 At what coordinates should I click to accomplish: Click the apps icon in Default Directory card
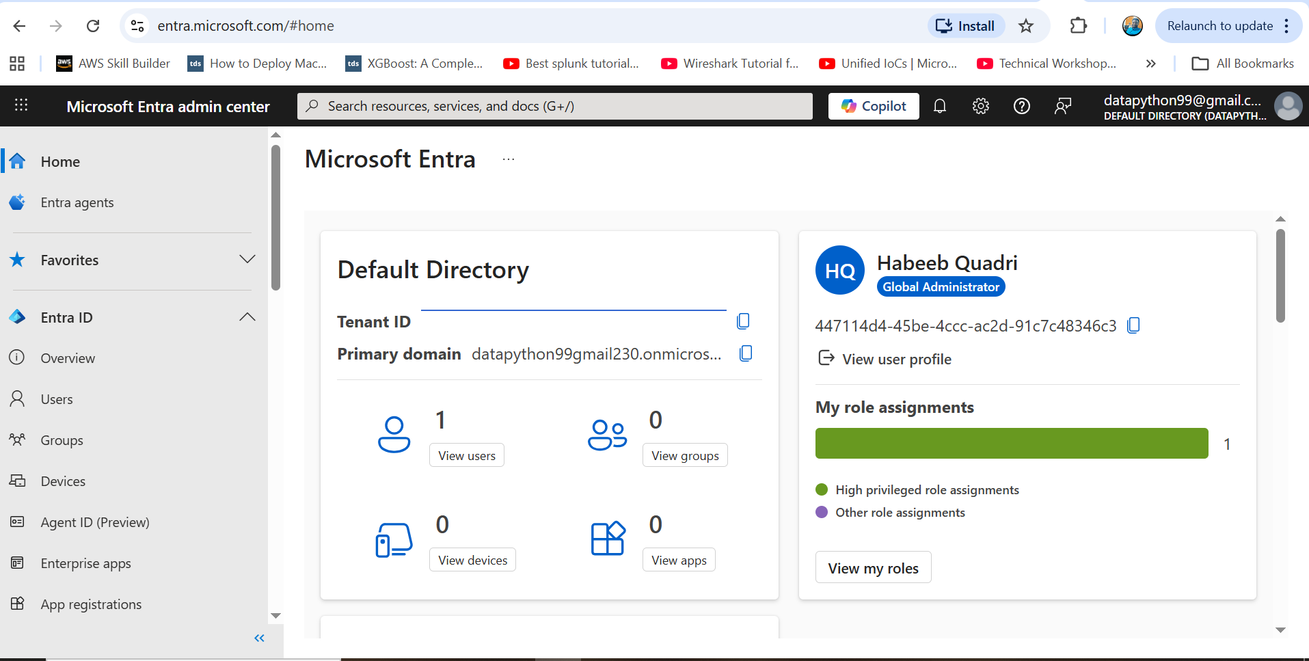coord(608,539)
